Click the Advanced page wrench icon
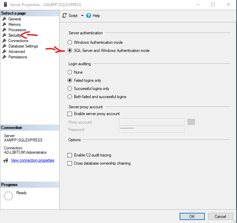Image resolution: width=237 pixels, height=223 pixels. tap(4, 52)
